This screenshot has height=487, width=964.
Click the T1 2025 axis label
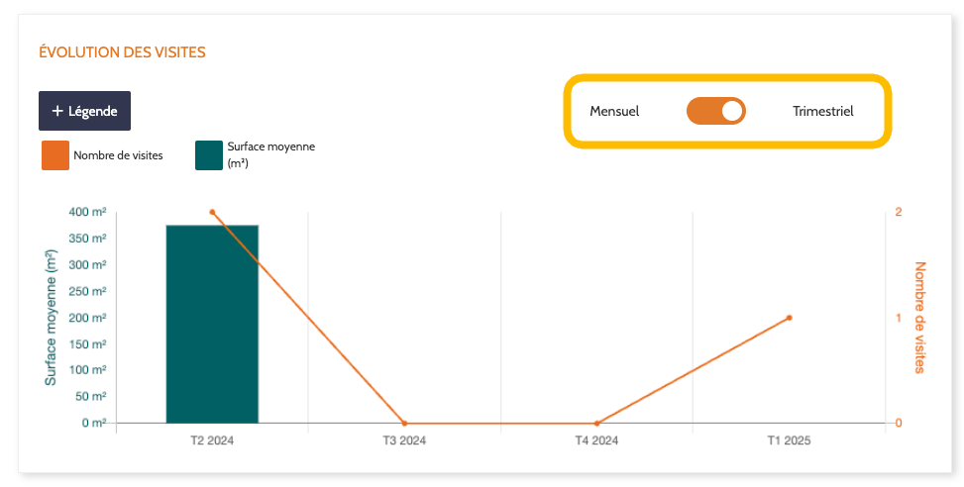click(x=789, y=440)
